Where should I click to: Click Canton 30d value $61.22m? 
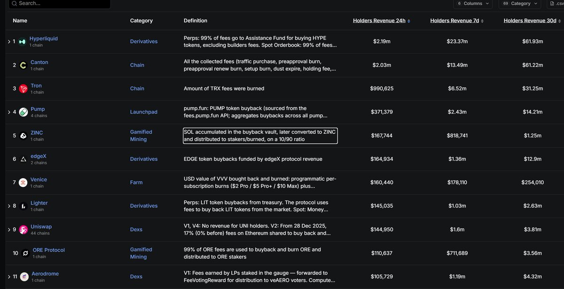(x=533, y=65)
